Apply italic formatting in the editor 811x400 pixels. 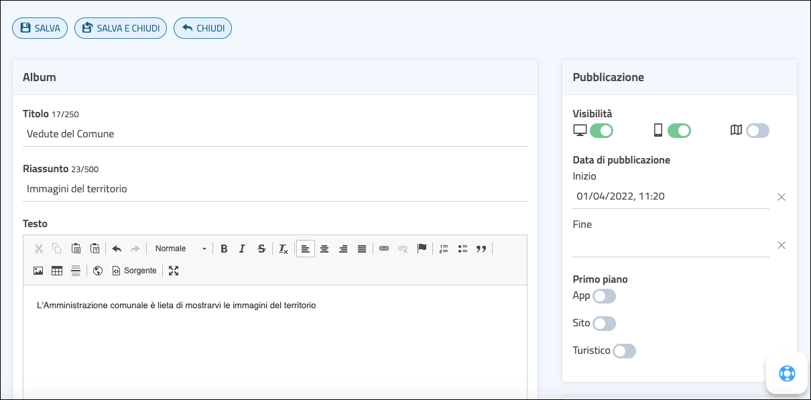243,249
